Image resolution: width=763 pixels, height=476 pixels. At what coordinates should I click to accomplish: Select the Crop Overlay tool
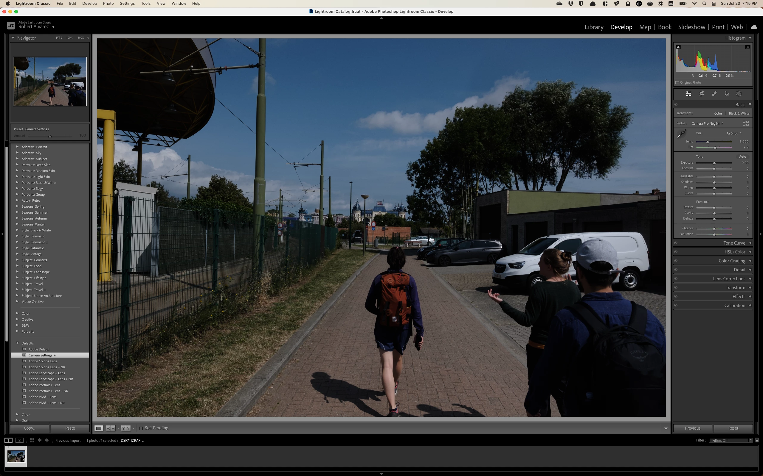(702, 94)
